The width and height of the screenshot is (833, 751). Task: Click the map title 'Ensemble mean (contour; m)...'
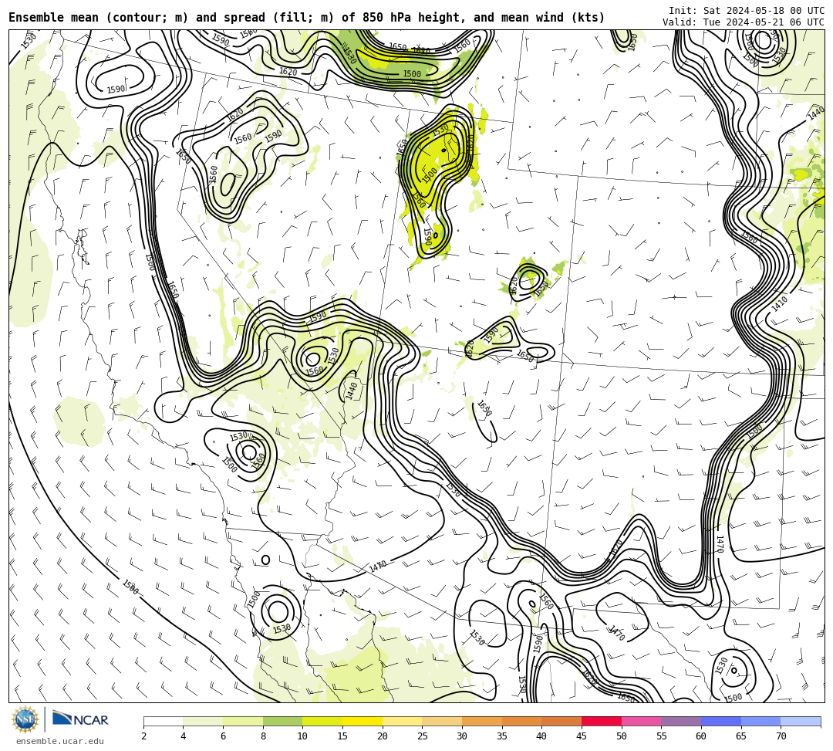click(x=306, y=18)
